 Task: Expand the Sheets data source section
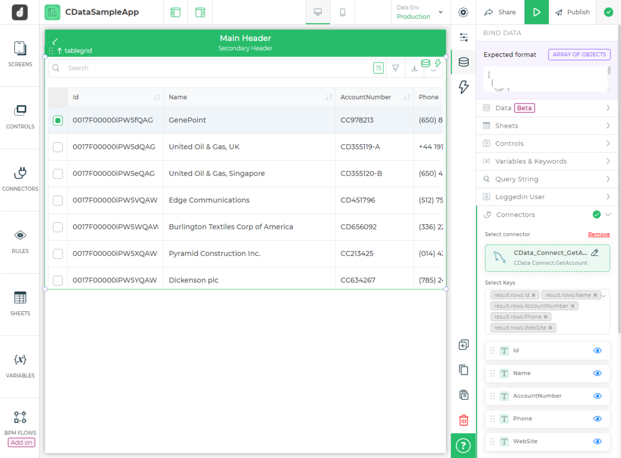point(546,126)
